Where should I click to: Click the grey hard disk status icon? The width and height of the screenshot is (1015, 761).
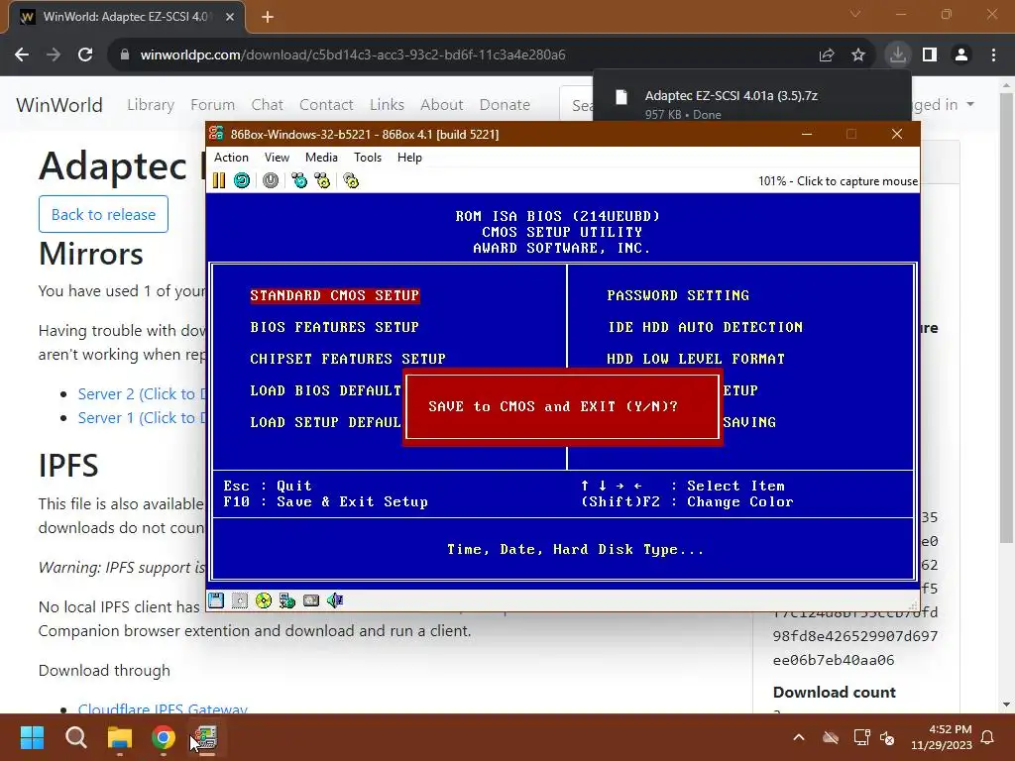[311, 600]
